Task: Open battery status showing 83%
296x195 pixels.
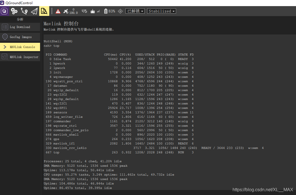Action: 110,11
